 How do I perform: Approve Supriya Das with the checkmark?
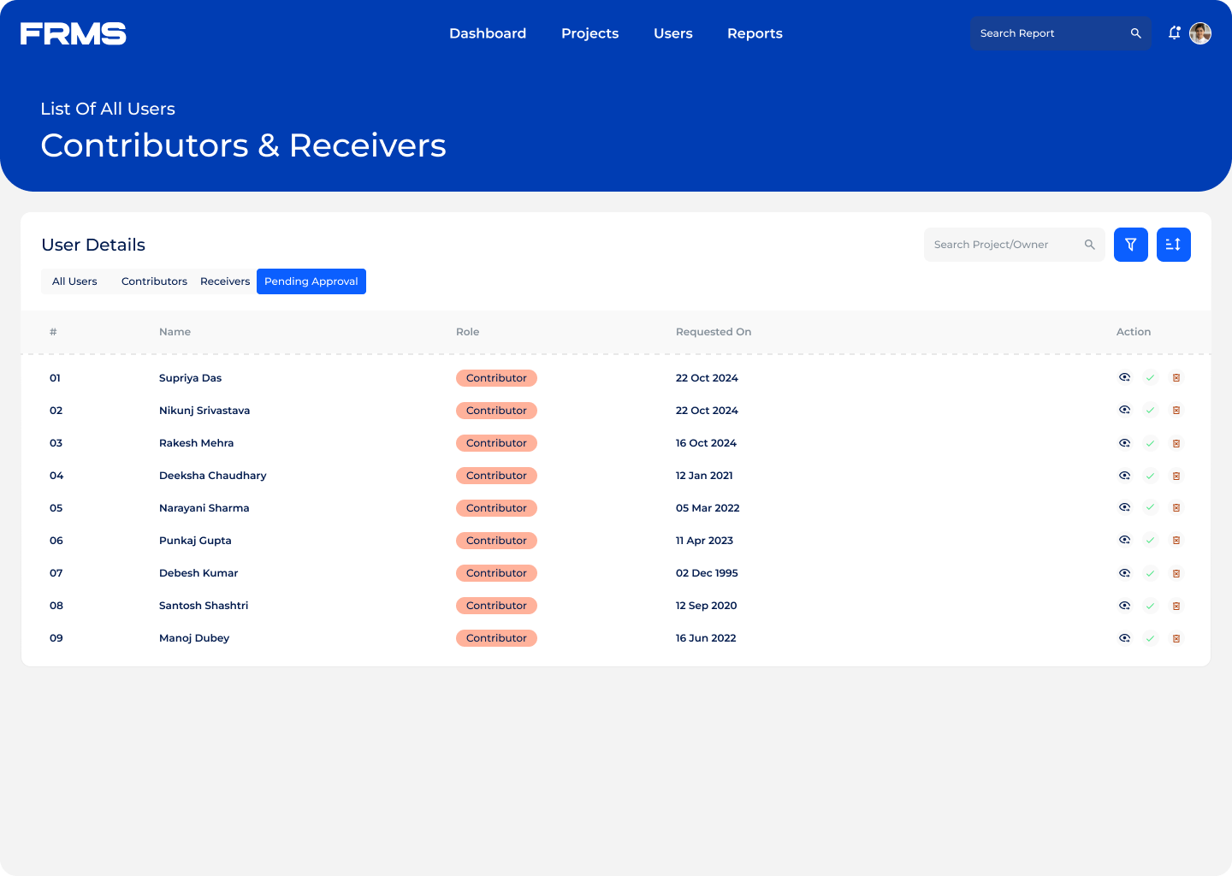[x=1151, y=378]
